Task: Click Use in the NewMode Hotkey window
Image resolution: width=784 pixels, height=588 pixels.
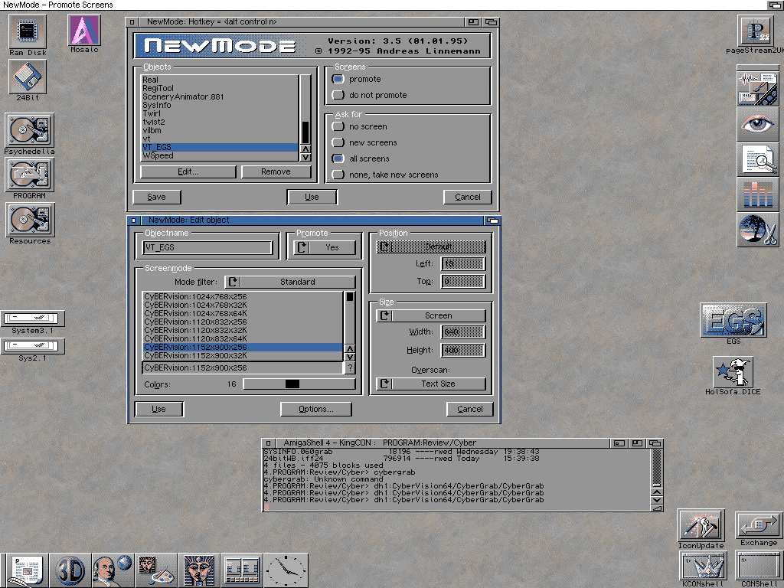Action: pos(312,197)
